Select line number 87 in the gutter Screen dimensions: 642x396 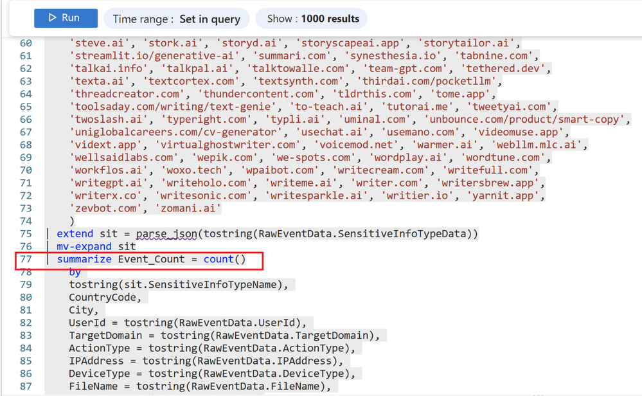(x=26, y=386)
